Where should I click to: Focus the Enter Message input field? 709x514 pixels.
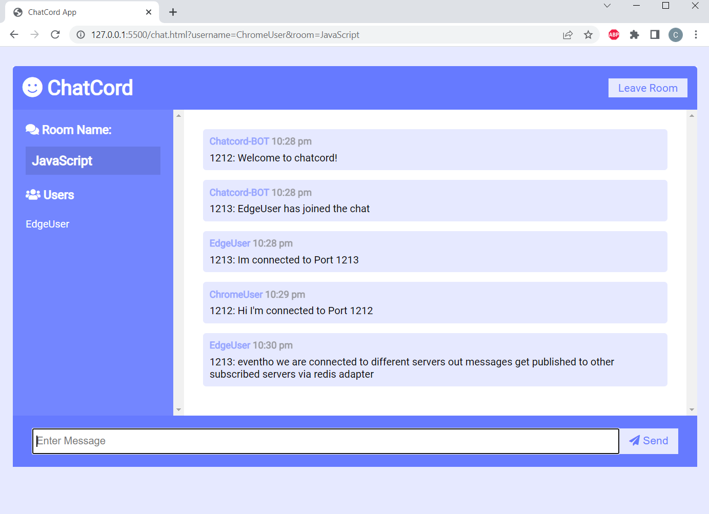(x=326, y=441)
